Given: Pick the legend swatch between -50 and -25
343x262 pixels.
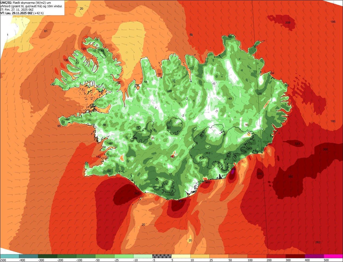Looking at the screenshot, I should point(105,256).
